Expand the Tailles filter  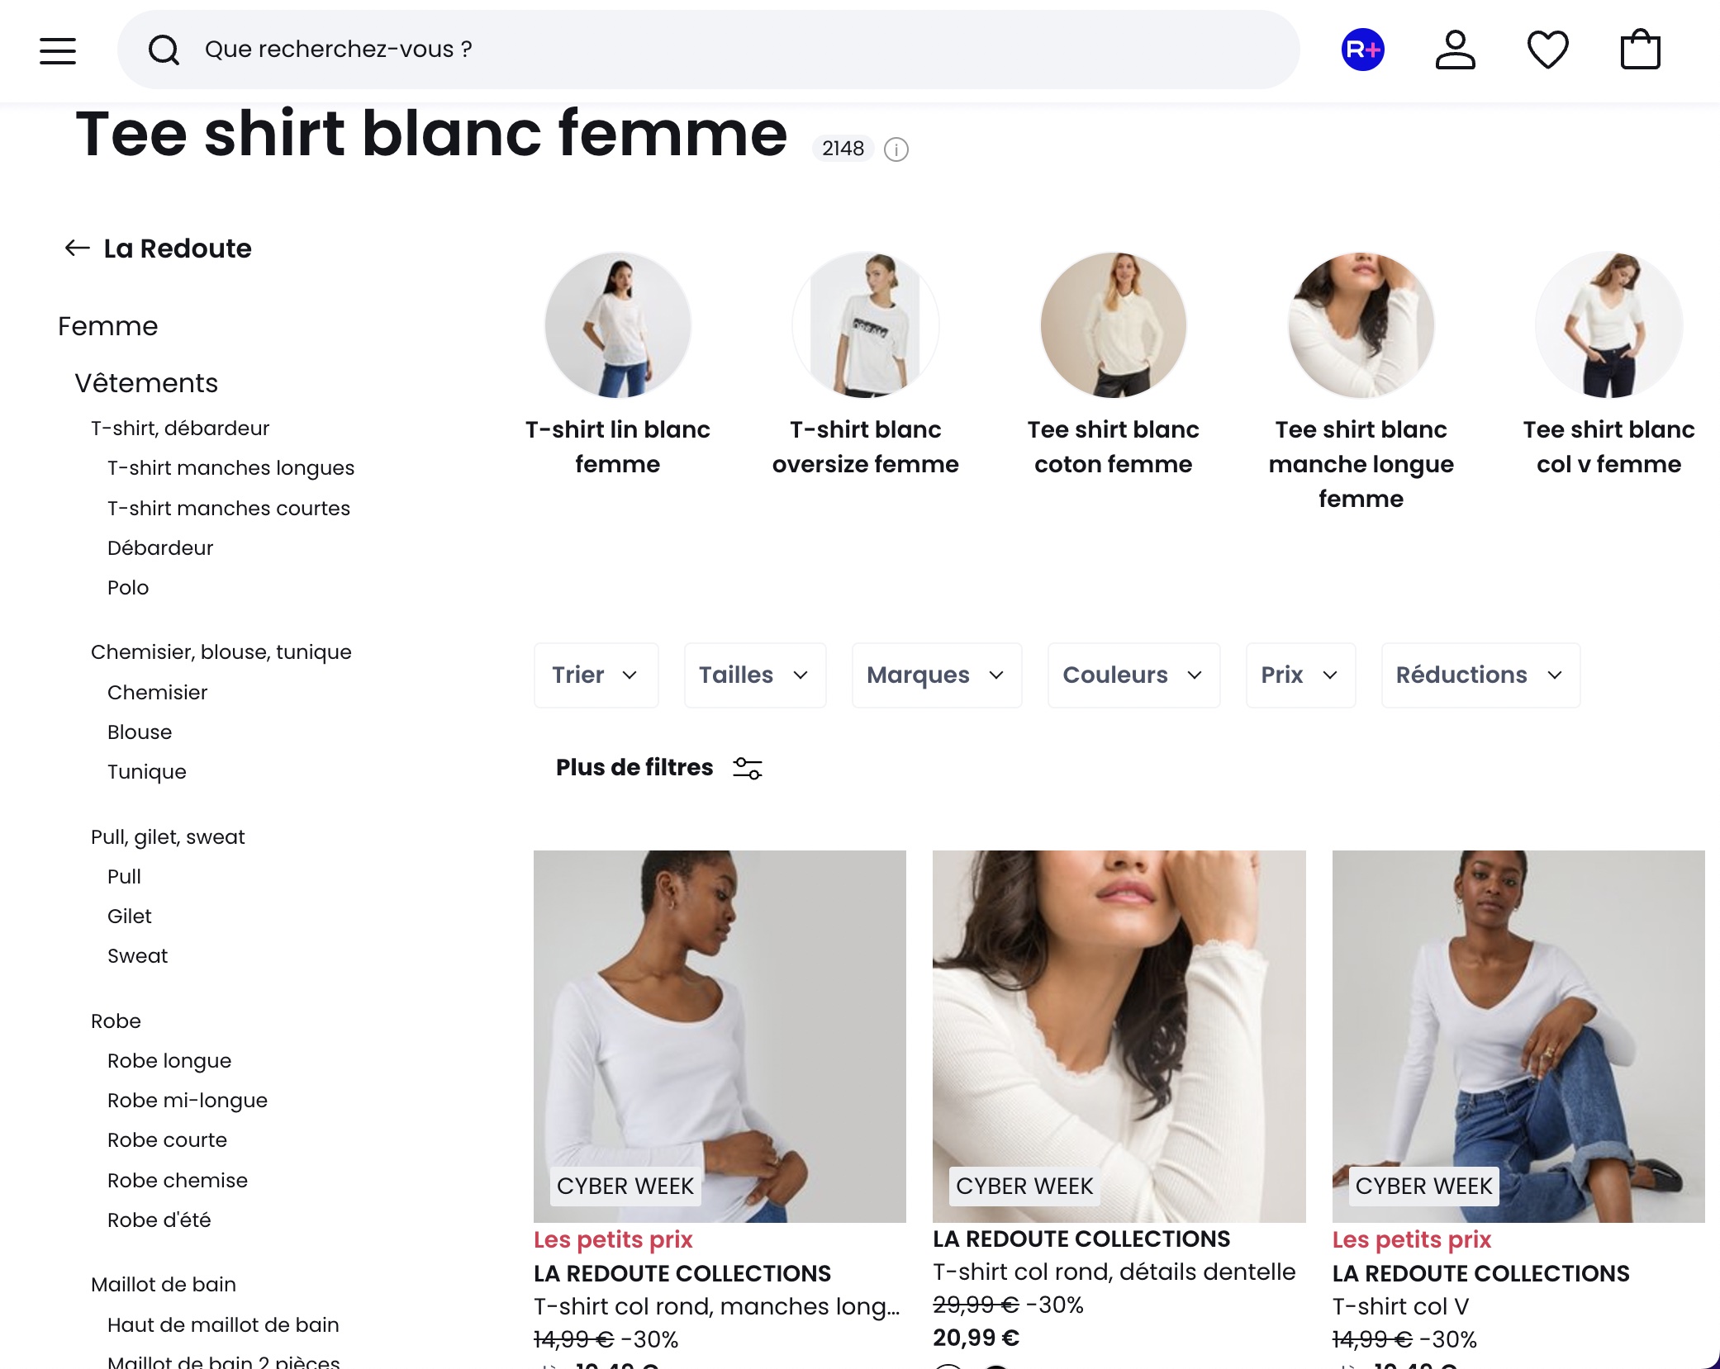(x=753, y=675)
